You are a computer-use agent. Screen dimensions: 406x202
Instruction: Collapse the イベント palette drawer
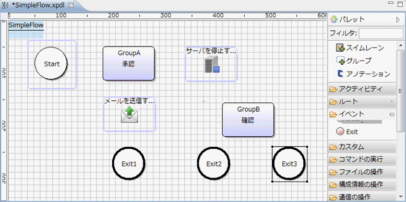coord(362,114)
